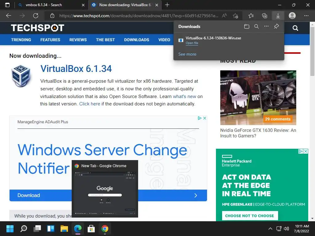Search downloads in Downloads panel
This screenshot has height=236, width=315.
click(x=257, y=26)
